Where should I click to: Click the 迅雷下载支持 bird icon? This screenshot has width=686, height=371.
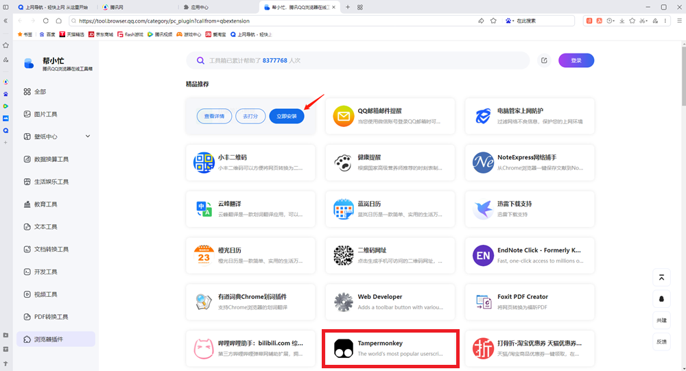[x=483, y=209]
